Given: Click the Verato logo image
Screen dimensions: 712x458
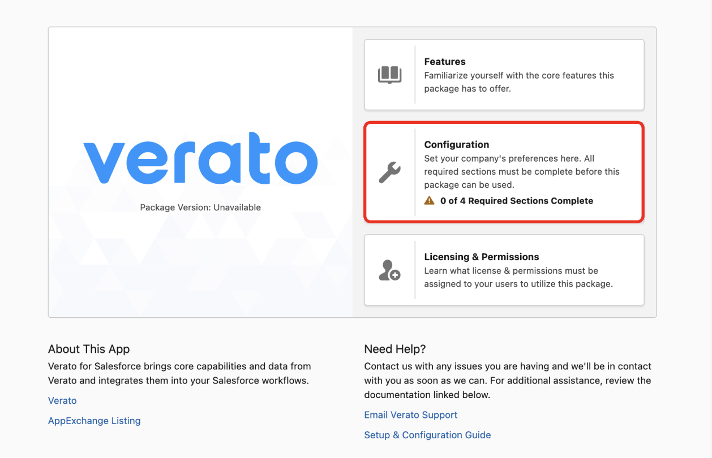Looking at the screenshot, I should (200, 158).
